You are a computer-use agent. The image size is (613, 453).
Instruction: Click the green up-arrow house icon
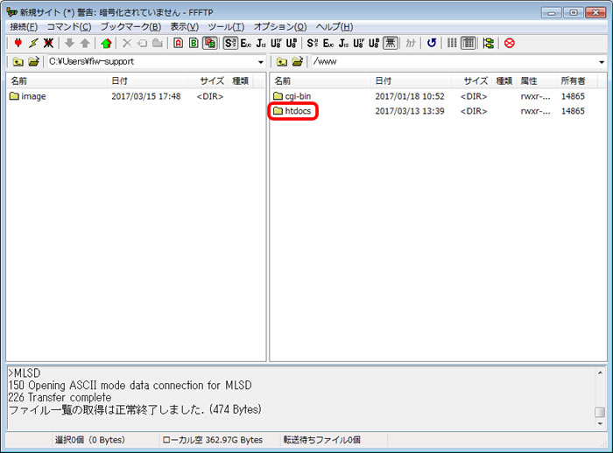pos(106,43)
